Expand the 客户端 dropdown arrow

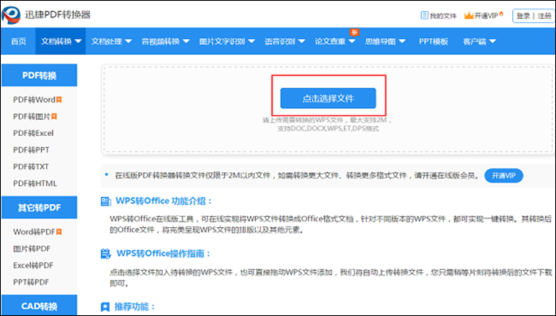click(x=492, y=41)
